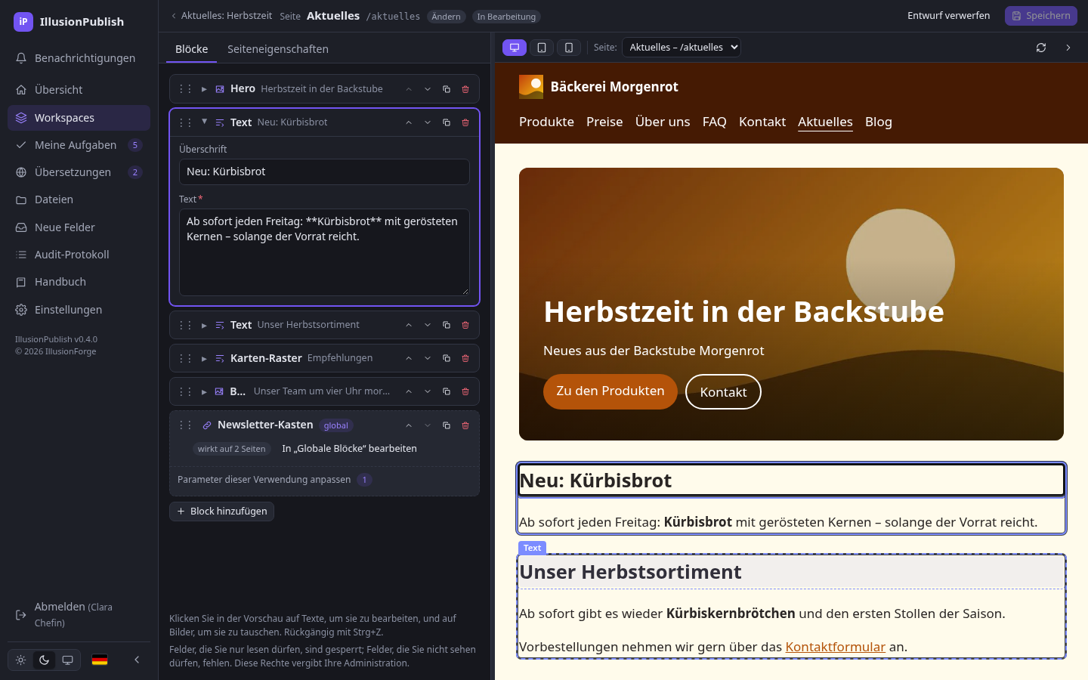Open Dateien in the sidebar
1088x680 pixels.
pos(79,199)
